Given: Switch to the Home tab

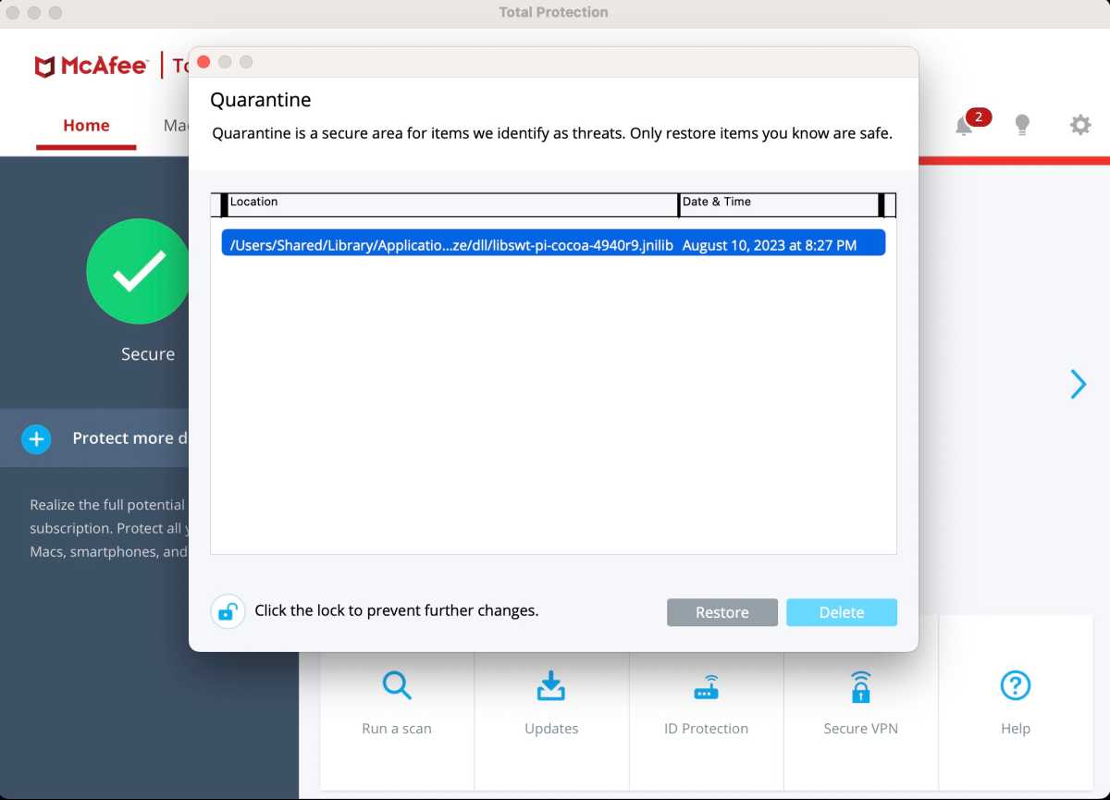Looking at the screenshot, I should click(x=86, y=126).
